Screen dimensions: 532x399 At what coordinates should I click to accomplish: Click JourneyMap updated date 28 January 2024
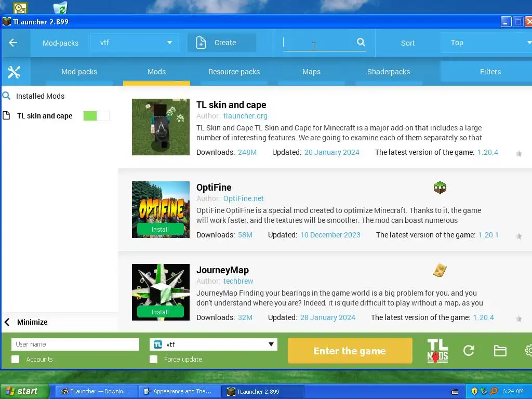click(x=327, y=317)
